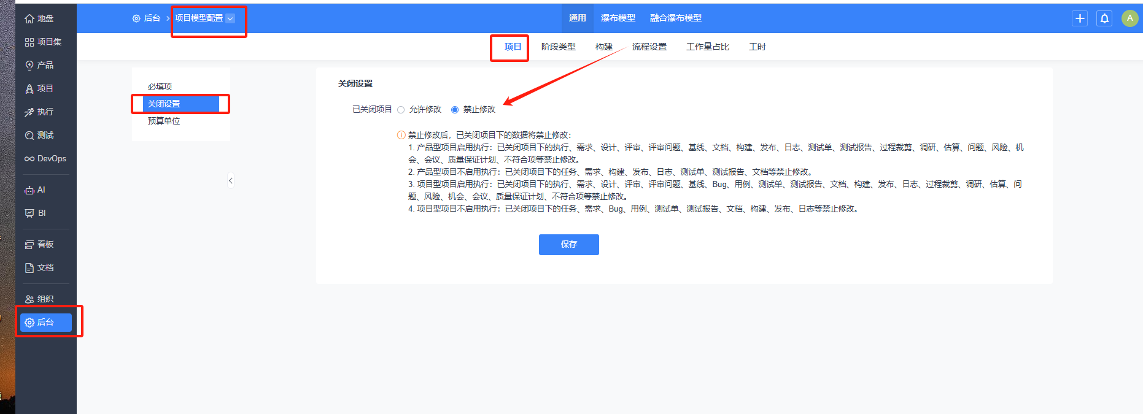Open the 执行 execution module
This screenshot has height=414, width=1143.
39,112
